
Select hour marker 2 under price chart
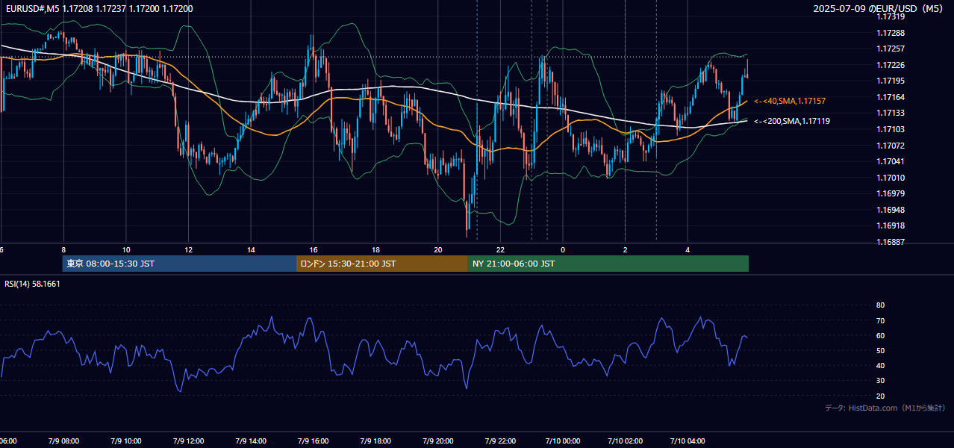(626, 249)
